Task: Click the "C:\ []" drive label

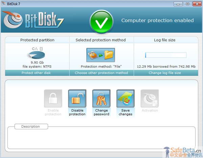Action: pos(37,49)
